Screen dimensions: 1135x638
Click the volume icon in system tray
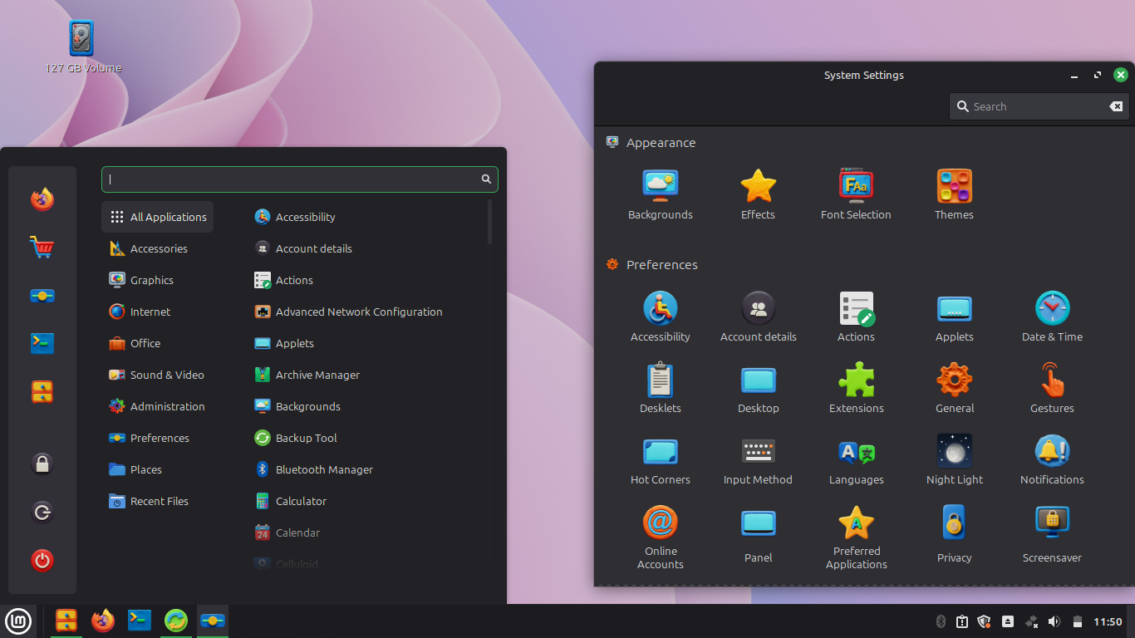pos(1054,621)
